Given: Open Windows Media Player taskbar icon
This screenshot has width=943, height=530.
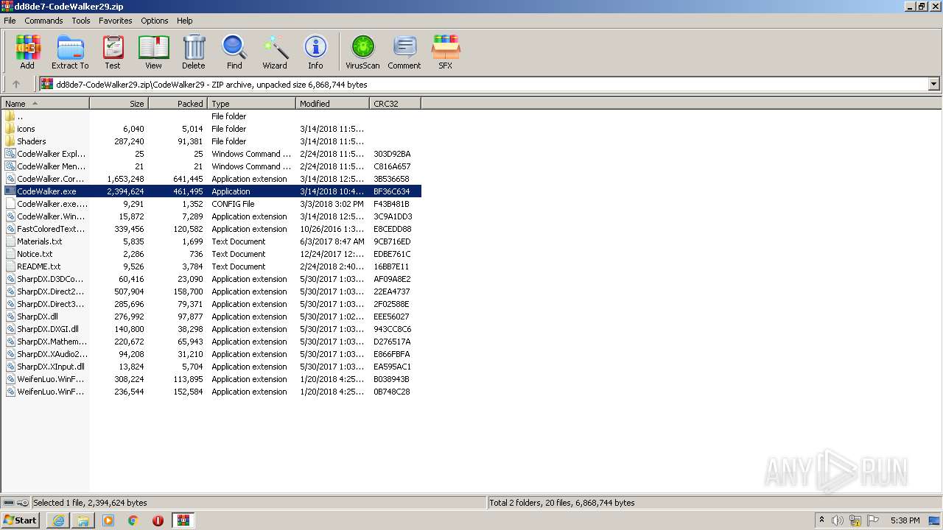Looking at the screenshot, I should pos(108,520).
